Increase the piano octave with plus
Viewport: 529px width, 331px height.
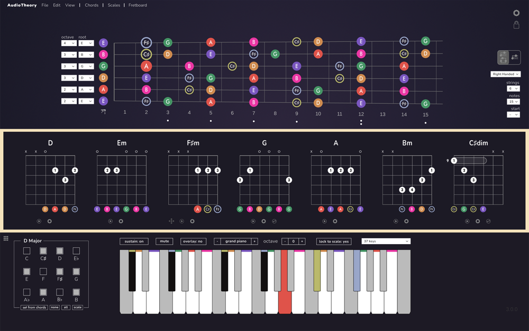pos(302,241)
